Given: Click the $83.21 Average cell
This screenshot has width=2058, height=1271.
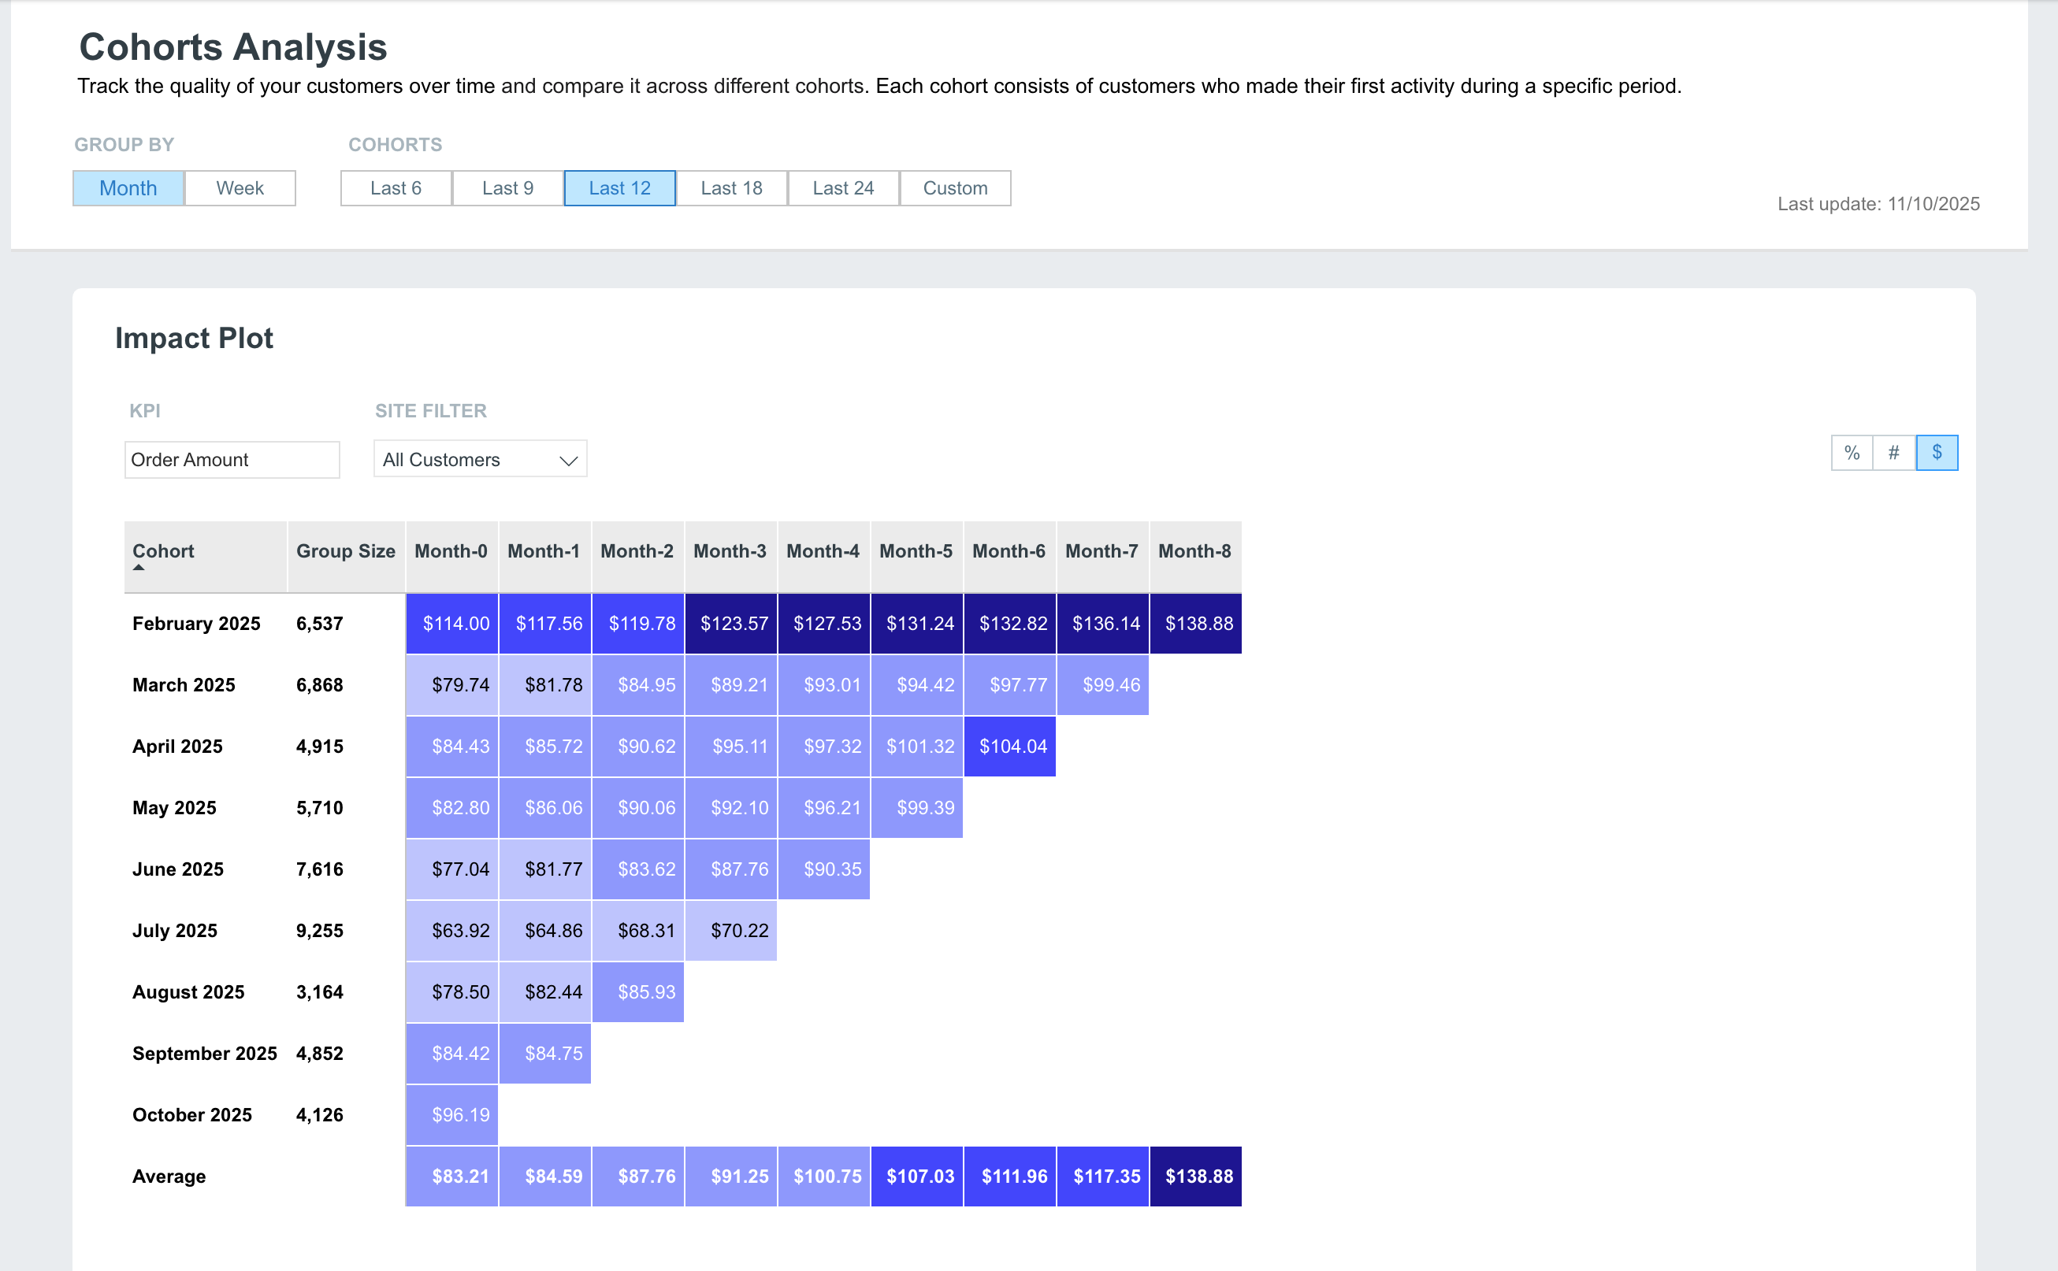Looking at the screenshot, I should 452,1177.
